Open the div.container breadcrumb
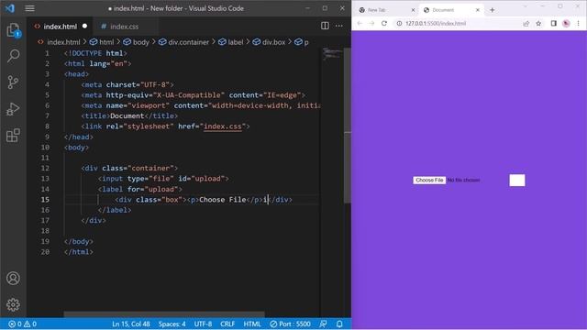Screen dimensions: 587x330 [183, 42]
